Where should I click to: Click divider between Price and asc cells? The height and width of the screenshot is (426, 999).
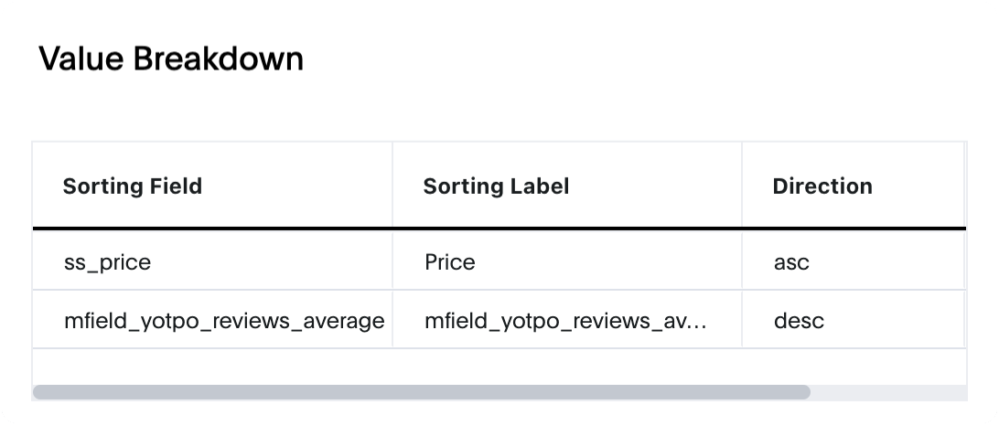tap(742, 261)
